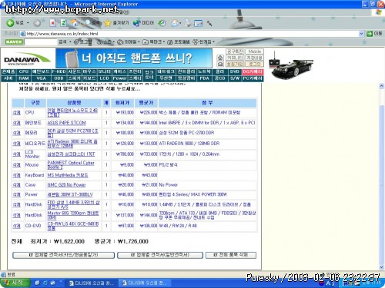Select the DVD category tab
The height and width of the screenshot is (288, 385).
[234, 71]
